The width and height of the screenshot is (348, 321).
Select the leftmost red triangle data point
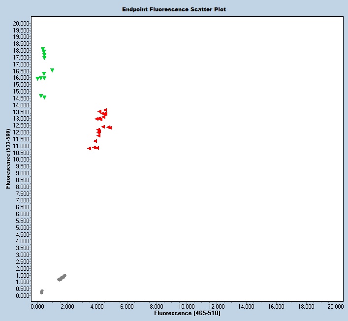click(89, 149)
